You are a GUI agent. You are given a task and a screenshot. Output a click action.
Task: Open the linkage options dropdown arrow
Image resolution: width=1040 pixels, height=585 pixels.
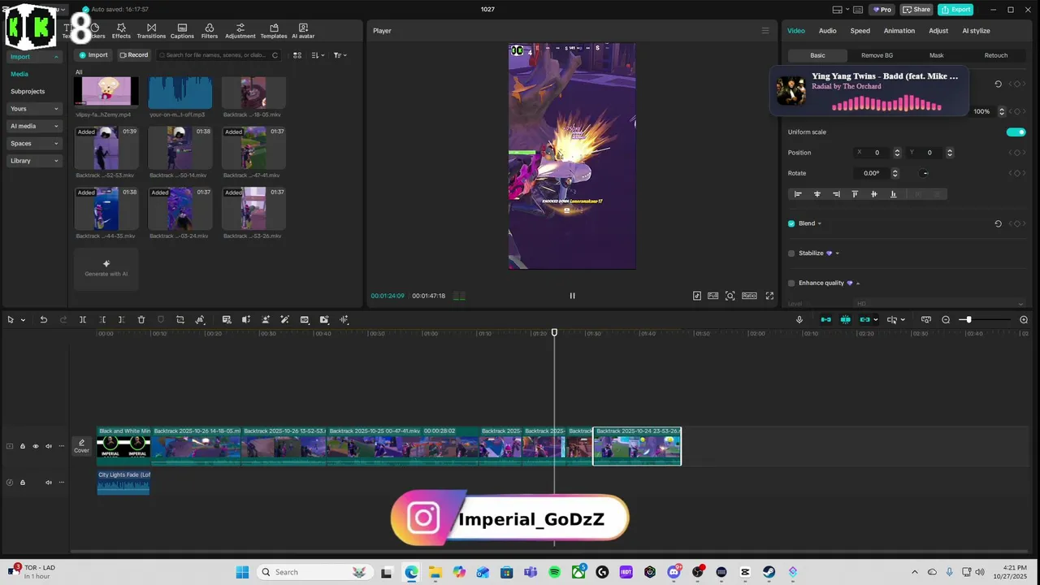[x=875, y=320]
